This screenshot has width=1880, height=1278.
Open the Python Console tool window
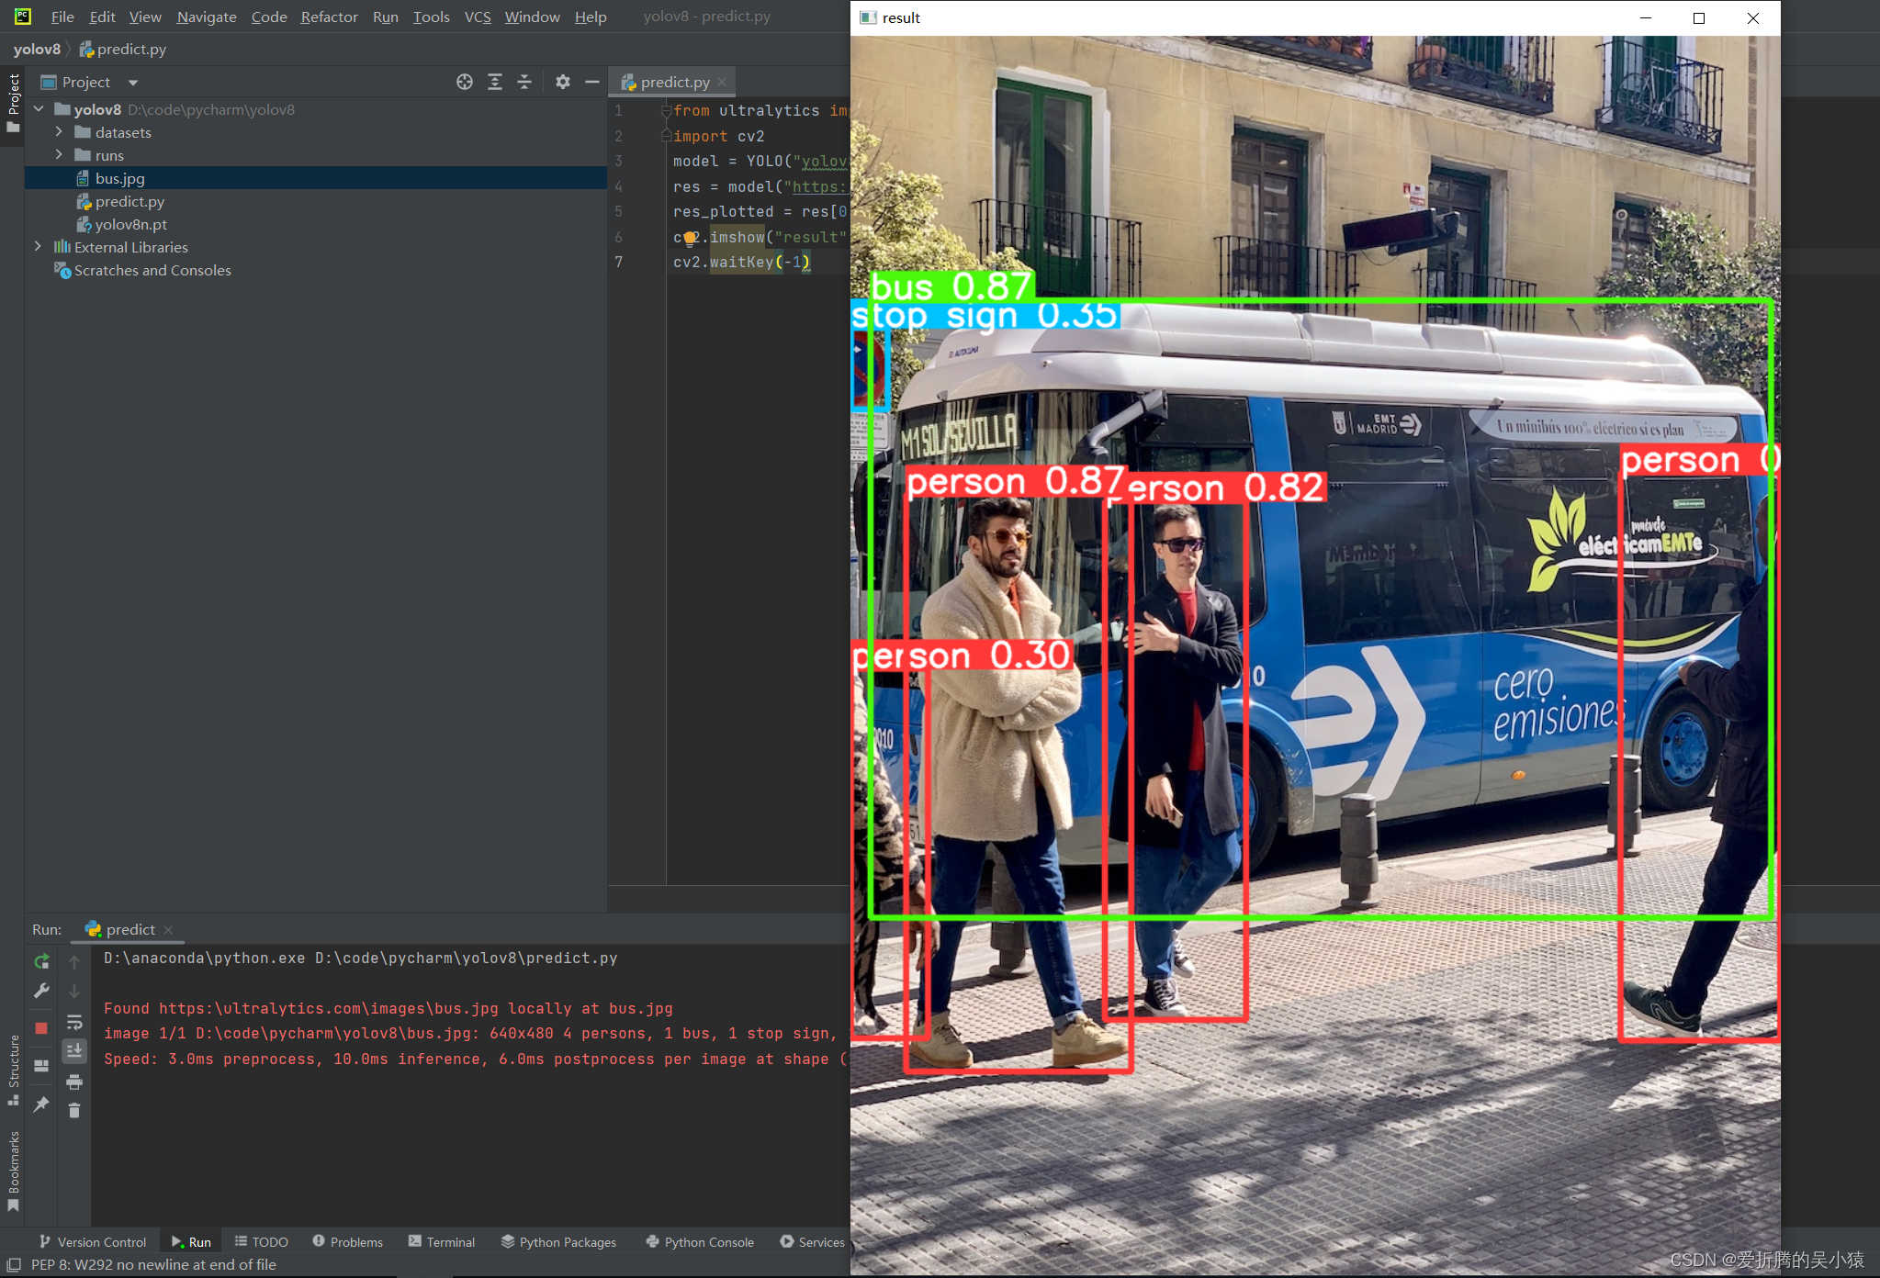pyautogui.click(x=700, y=1241)
